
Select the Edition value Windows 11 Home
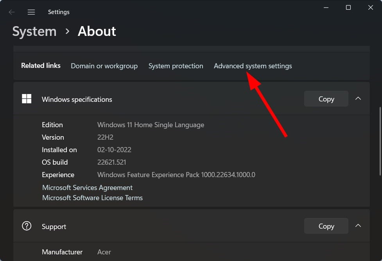coord(151,125)
